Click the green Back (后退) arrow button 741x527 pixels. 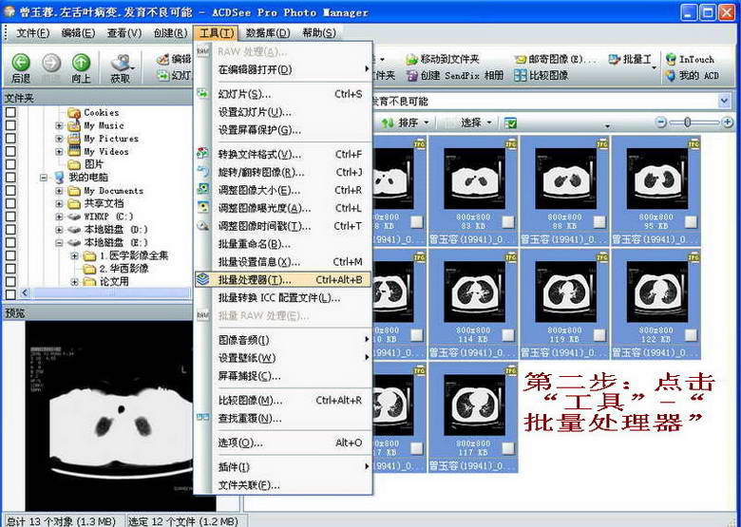[21, 63]
